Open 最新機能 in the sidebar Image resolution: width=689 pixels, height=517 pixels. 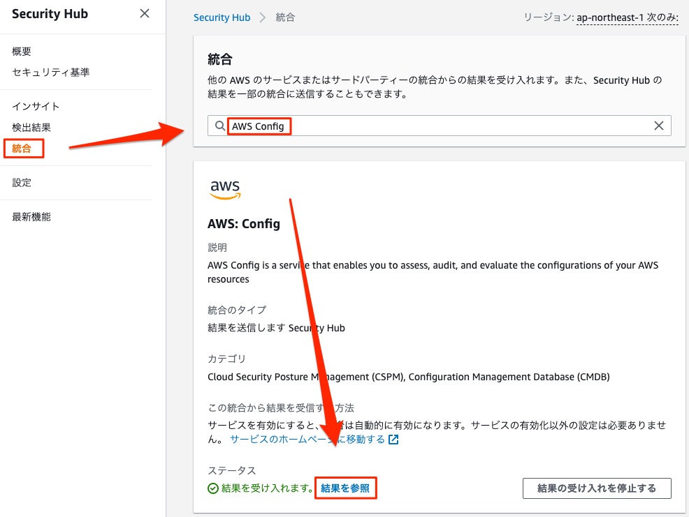[31, 217]
